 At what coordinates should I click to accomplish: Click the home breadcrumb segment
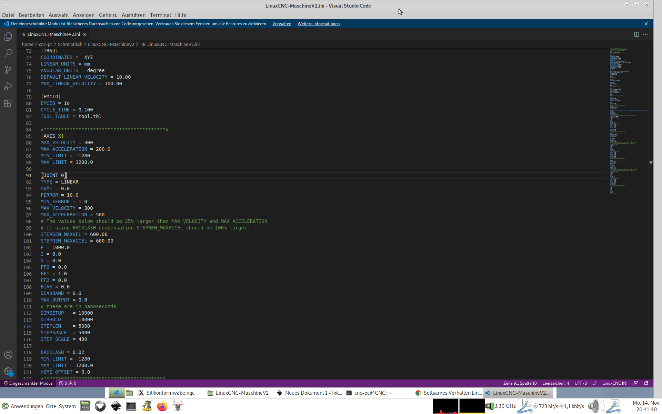28,44
